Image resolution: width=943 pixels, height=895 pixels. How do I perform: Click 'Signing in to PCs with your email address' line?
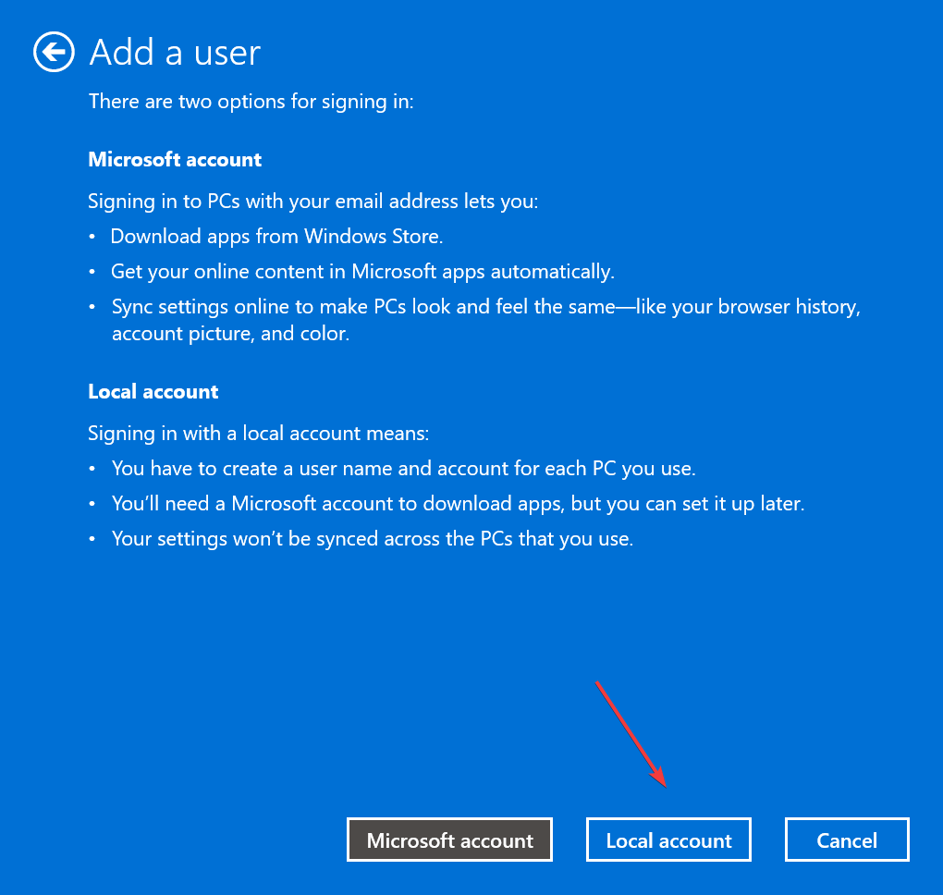pyautogui.click(x=312, y=201)
